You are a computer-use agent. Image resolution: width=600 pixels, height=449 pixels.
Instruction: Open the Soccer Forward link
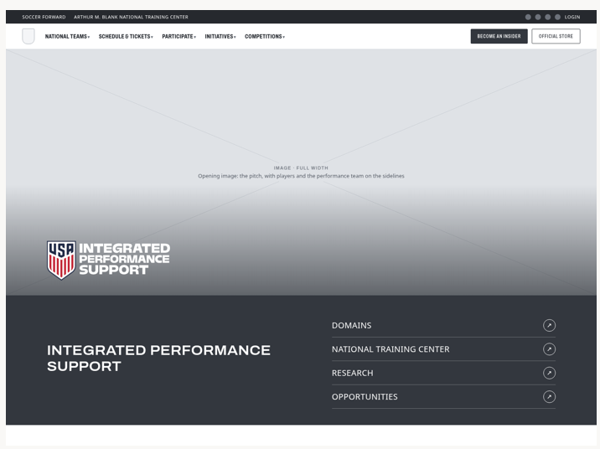pyautogui.click(x=44, y=17)
